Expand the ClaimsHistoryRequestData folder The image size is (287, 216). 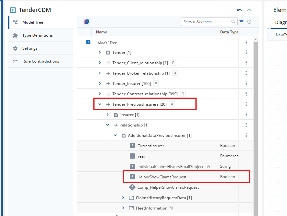coord(123,198)
